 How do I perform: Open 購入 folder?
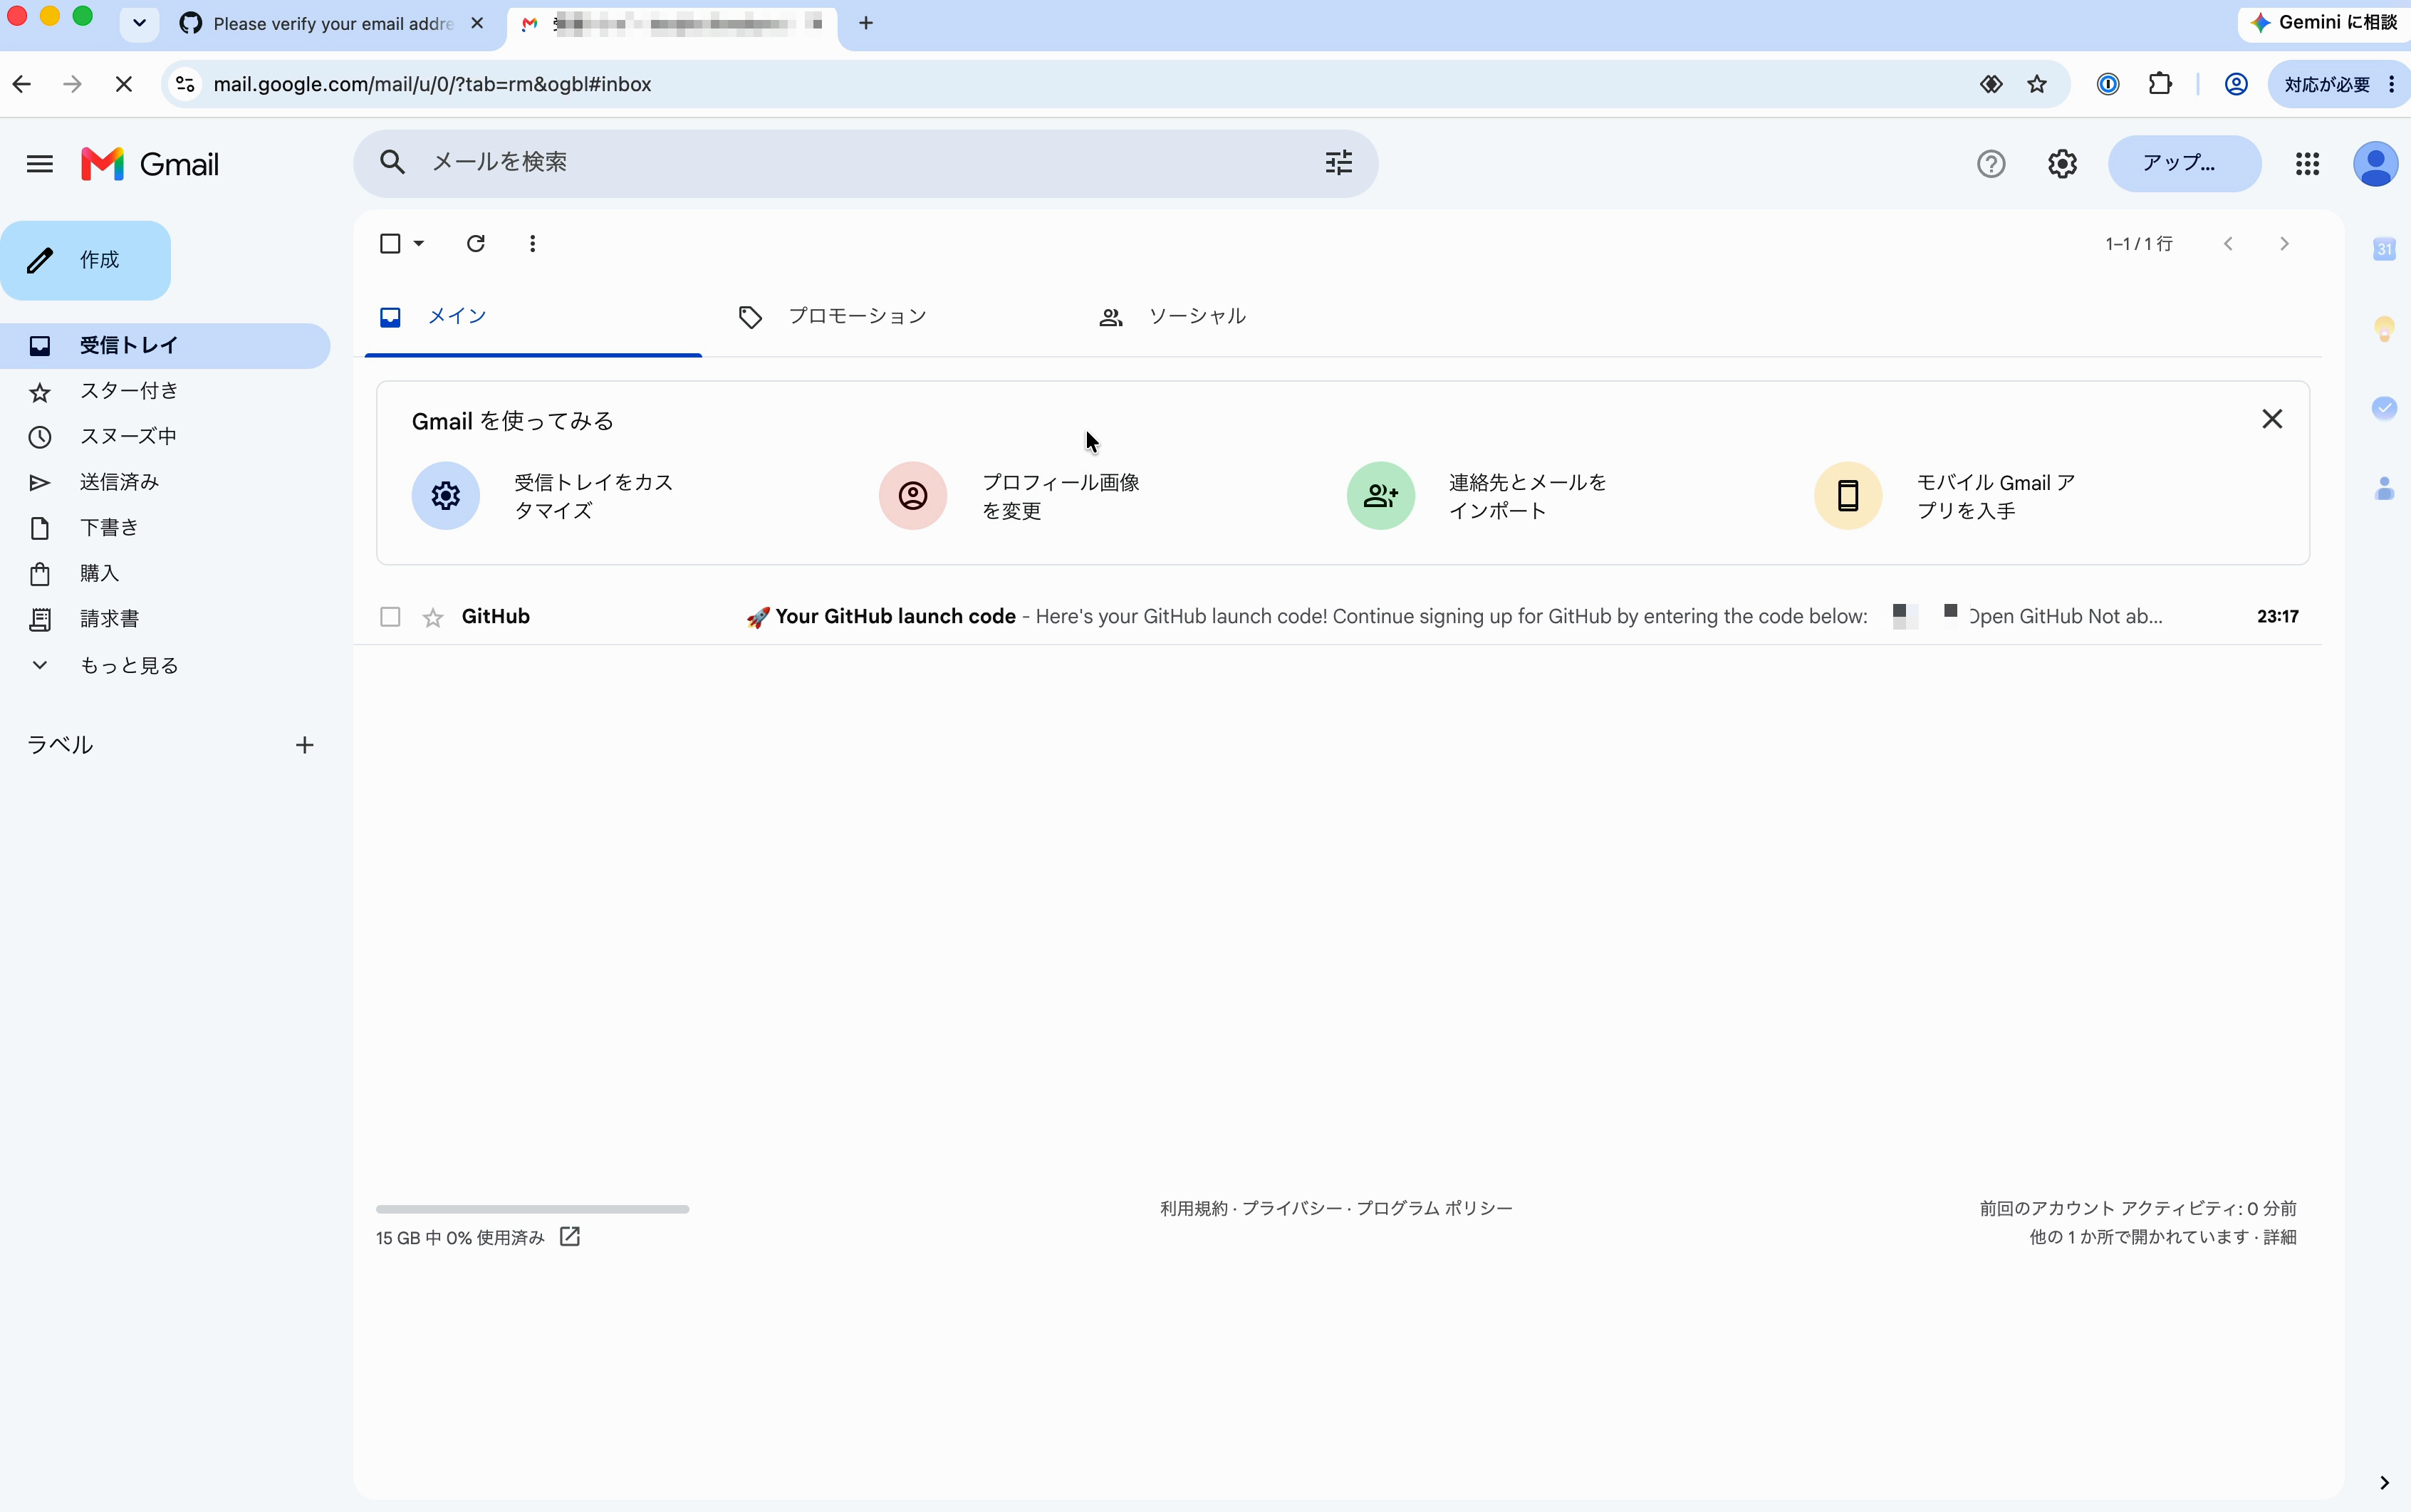(165, 574)
